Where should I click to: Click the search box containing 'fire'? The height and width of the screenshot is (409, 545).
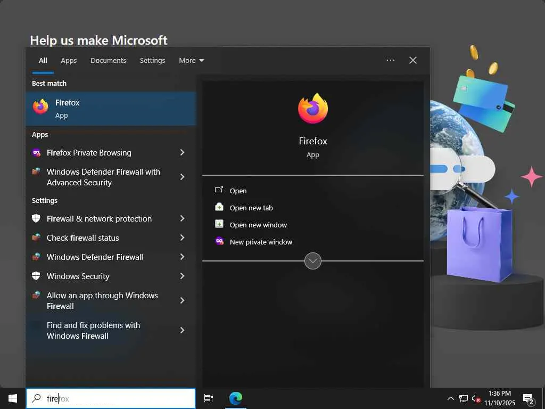(111, 398)
